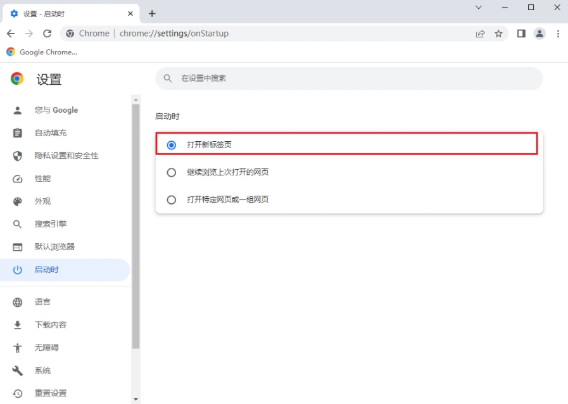The height and width of the screenshot is (404, 568).
Task: Choose 打开特定网页或一组网页 radio option
Action: pos(172,199)
